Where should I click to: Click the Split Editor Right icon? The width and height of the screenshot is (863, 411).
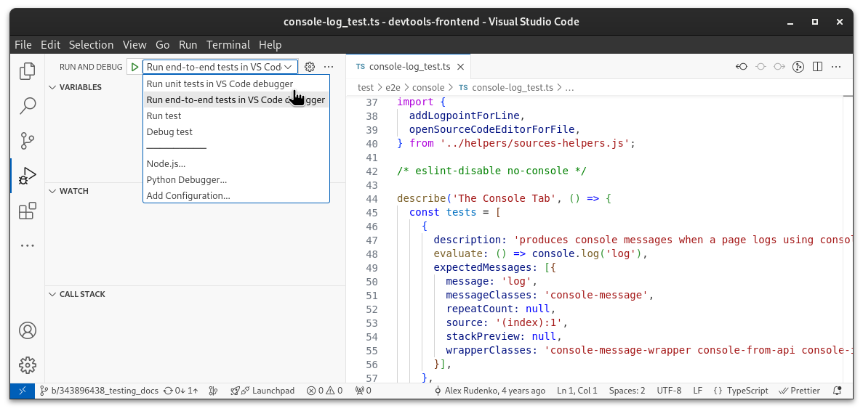(x=818, y=67)
